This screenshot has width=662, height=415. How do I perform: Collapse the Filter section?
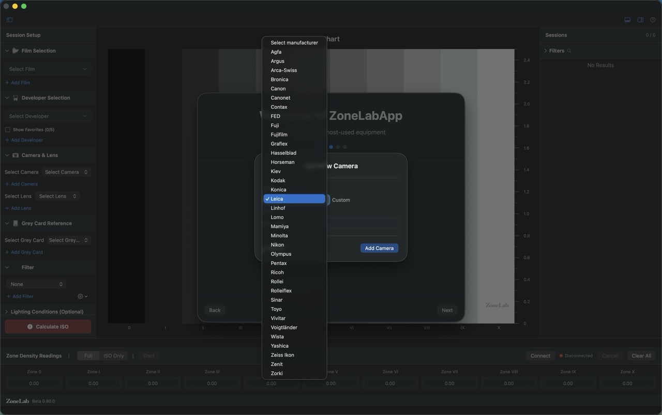pos(7,267)
